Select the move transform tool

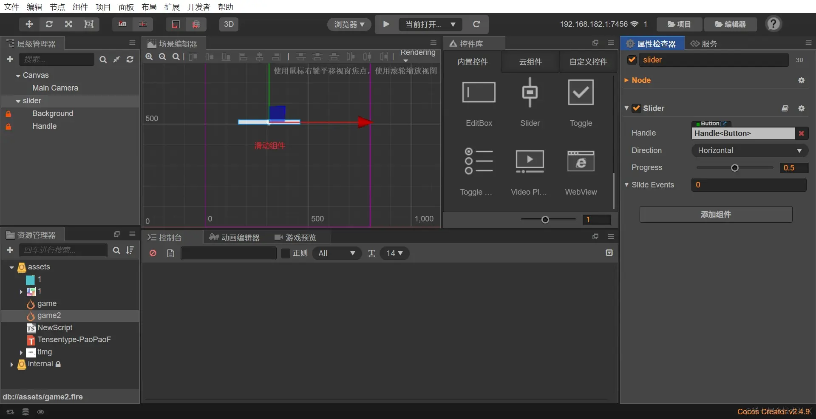29,24
